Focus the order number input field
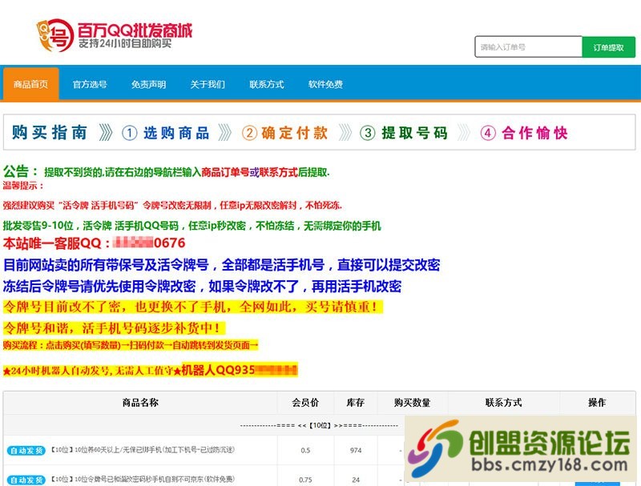 [528, 47]
